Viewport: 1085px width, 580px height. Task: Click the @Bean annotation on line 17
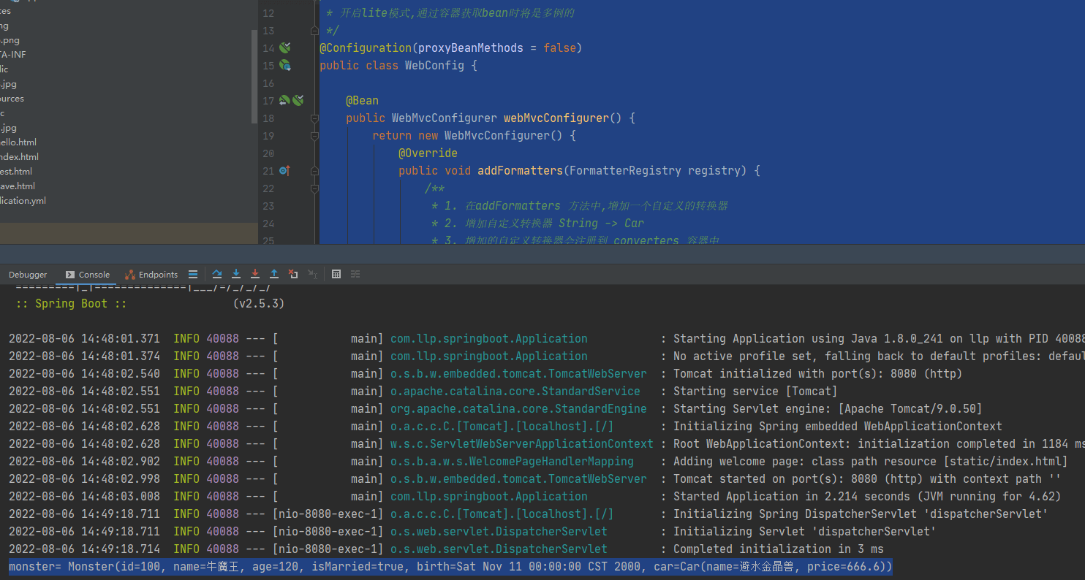362,101
